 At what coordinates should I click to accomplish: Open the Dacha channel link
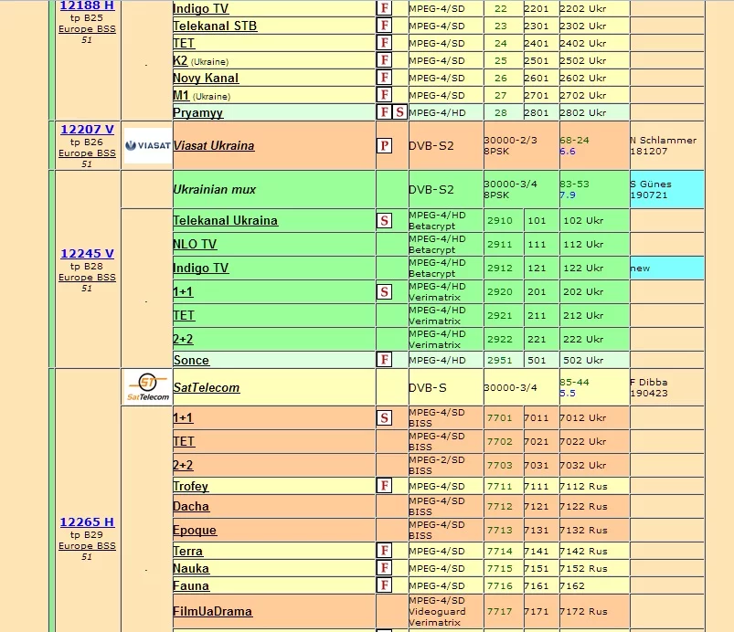[191, 507]
